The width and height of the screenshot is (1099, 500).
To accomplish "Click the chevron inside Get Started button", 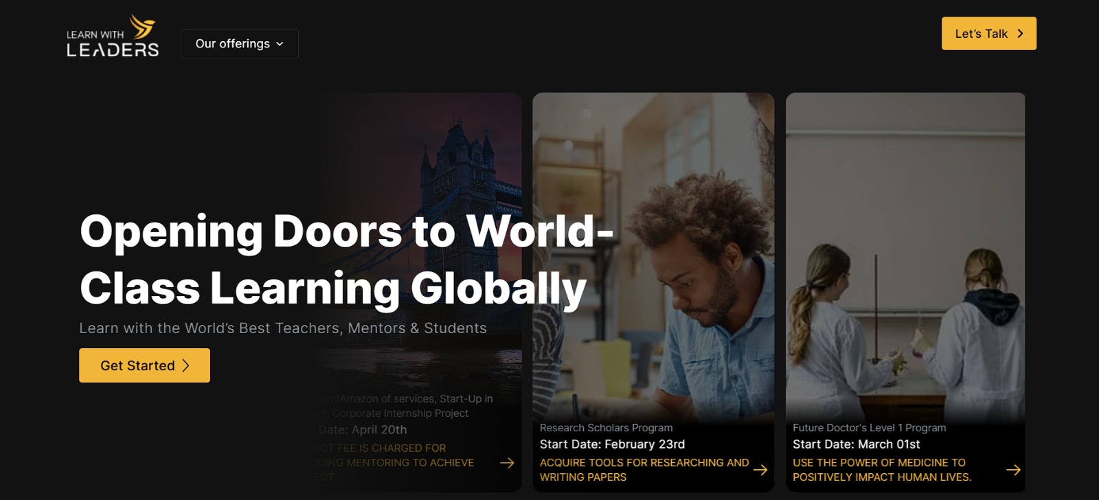I will coord(185,365).
